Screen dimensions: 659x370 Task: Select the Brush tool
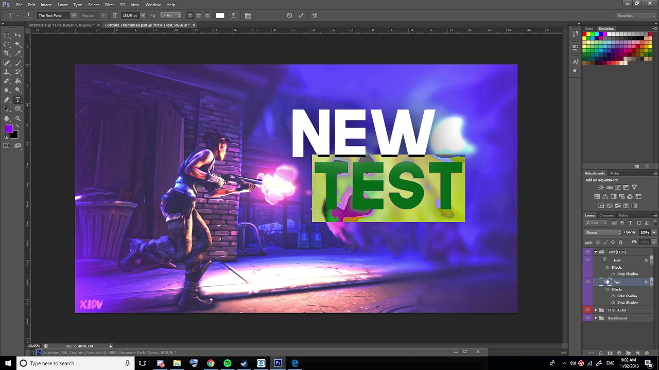[18, 63]
